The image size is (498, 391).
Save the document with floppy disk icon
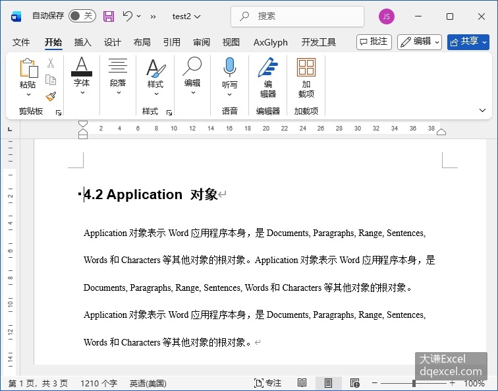109,16
